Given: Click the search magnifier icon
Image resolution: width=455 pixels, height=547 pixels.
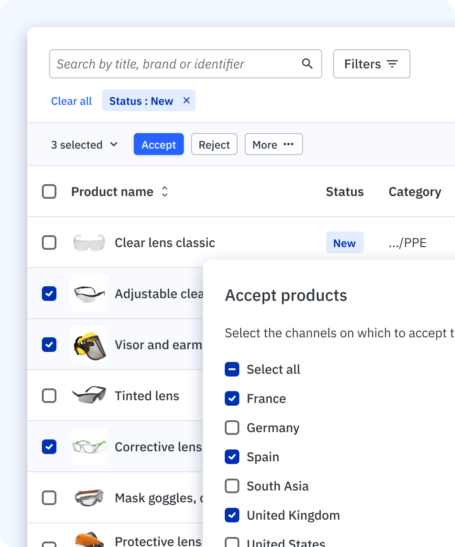Looking at the screenshot, I should 308,64.
